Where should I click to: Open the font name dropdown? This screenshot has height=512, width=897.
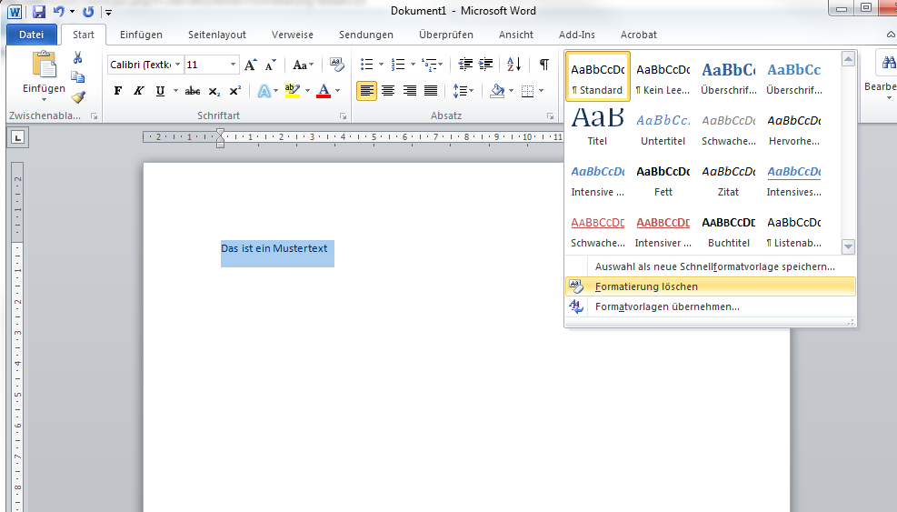point(177,65)
